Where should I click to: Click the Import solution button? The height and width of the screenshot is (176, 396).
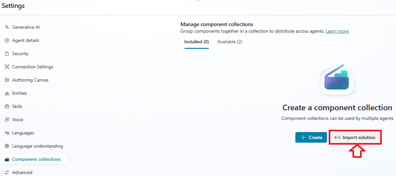tap(355, 137)
